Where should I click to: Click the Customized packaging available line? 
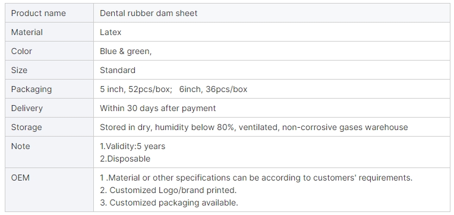click(x=169, y=203)
